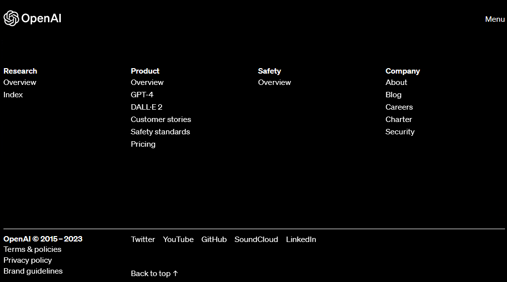The image size is (507, 282).
Task: Click the Safety column heading
Action: pos(269,71)
